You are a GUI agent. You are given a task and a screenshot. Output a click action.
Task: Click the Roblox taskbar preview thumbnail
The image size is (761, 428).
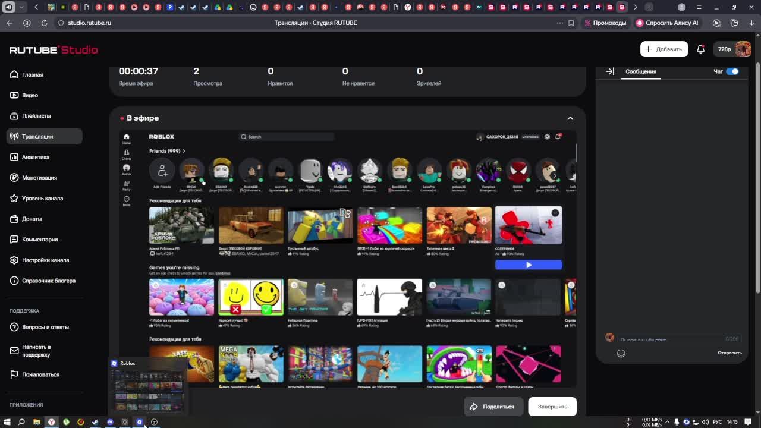(147, 385)
